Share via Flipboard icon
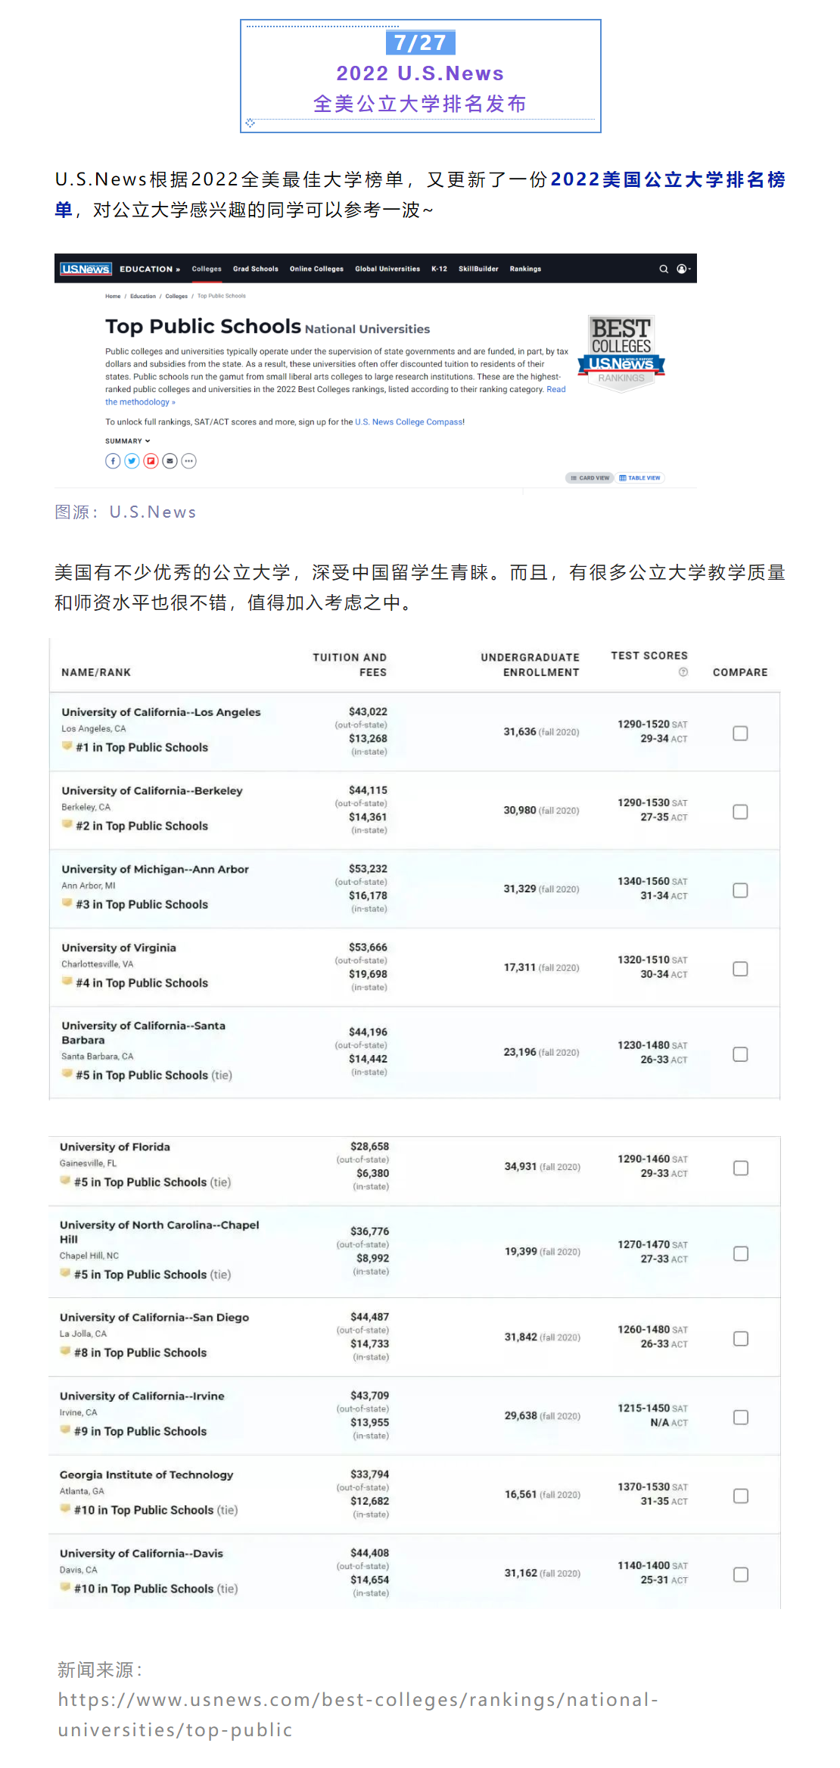The width and height of the screenshot is (840, 1768). click(x=151, y=461)
